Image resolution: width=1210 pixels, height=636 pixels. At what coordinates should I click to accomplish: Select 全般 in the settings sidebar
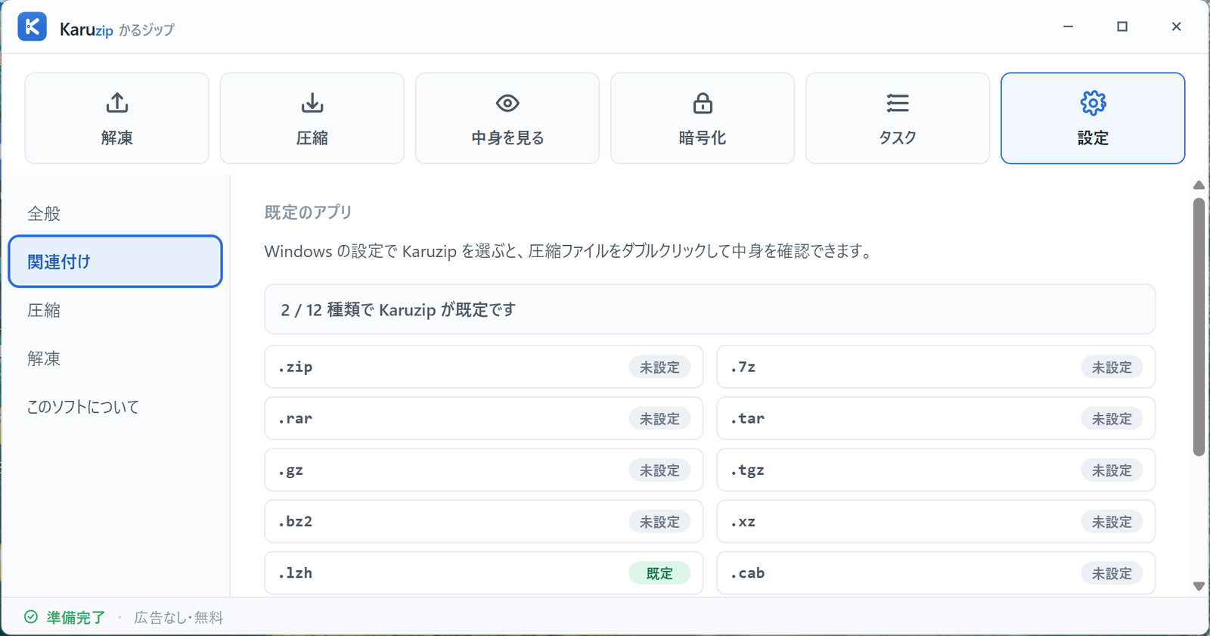115,213
